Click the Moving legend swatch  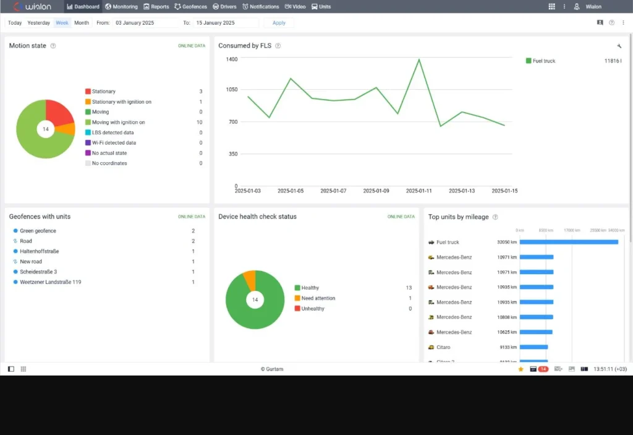(x=88, y=111)
